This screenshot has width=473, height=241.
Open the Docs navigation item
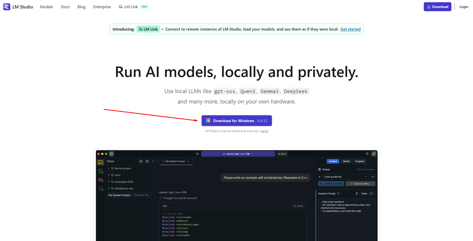65,7
